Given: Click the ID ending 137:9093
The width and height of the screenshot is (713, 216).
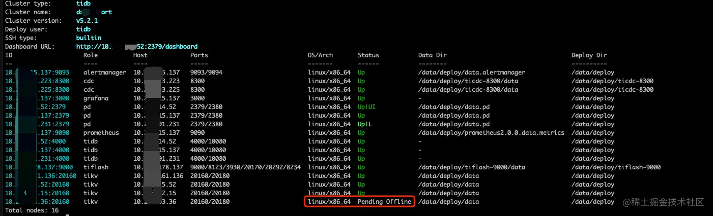Looking at the screenshot, I should [37, 73].
